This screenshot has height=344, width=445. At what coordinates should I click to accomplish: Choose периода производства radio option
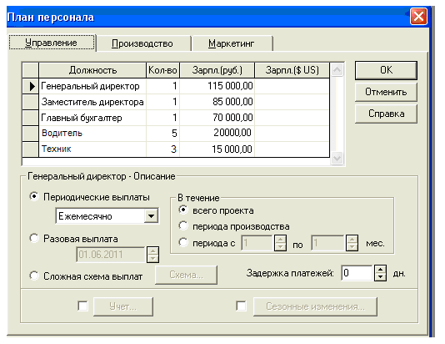coord(183,226)
